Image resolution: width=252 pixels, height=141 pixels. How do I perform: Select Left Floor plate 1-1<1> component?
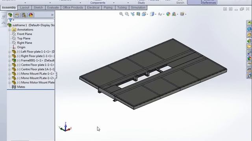[36, 52]
